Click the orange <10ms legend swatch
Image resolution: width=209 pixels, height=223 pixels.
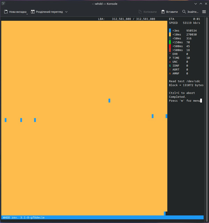pos(170,34)
